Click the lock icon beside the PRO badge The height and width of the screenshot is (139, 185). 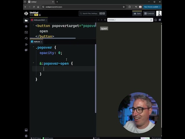pos(40,15)
